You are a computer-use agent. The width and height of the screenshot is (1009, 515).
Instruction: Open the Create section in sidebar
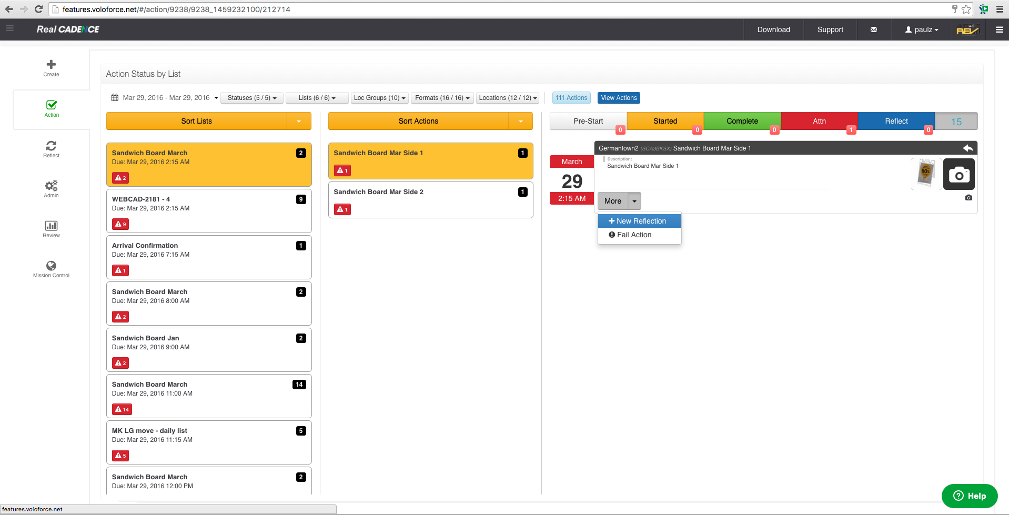click(51, 68)
